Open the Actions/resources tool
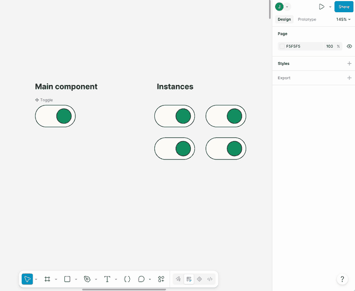The image size is (355, 291). [x=161, y=279]
